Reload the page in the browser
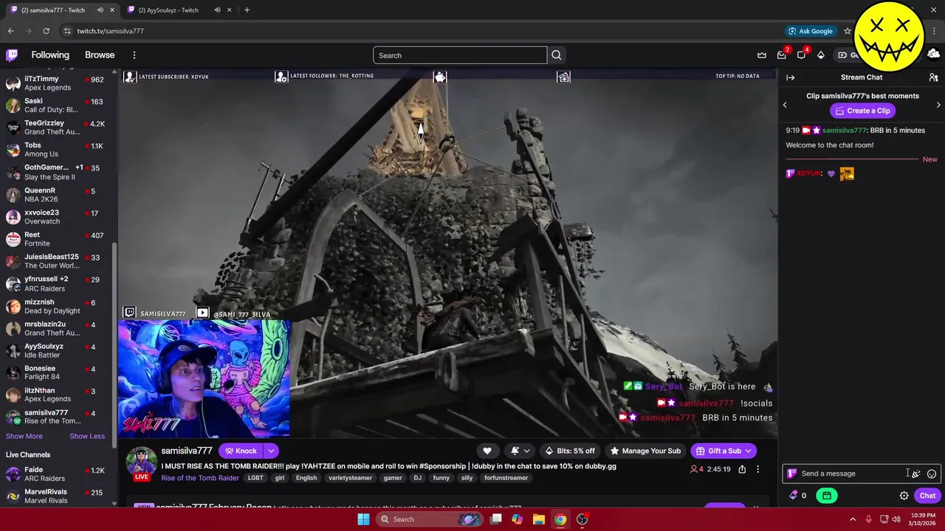The image size is (945, 531). tap(46, 31)
